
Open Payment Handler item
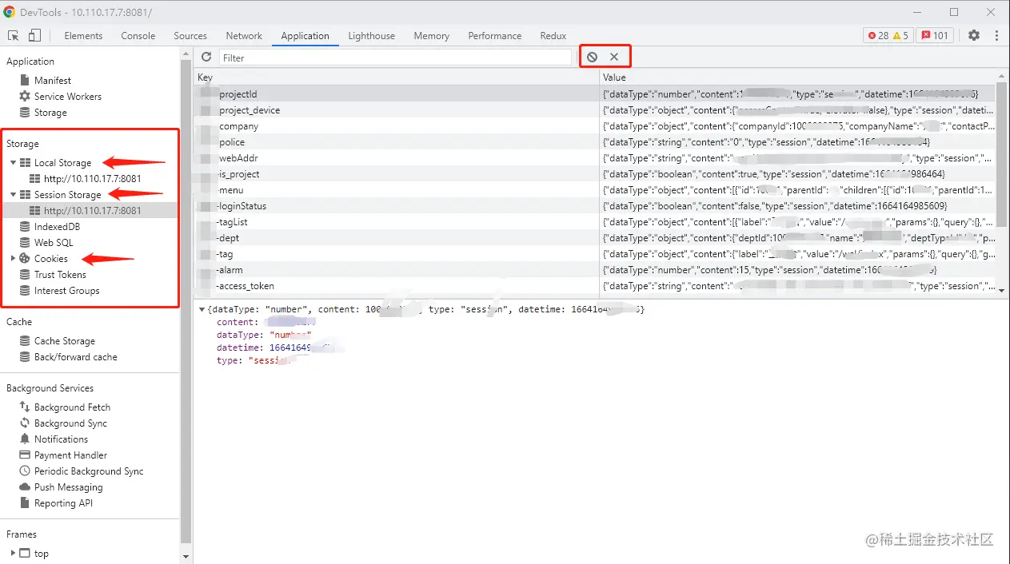[70, 455]
